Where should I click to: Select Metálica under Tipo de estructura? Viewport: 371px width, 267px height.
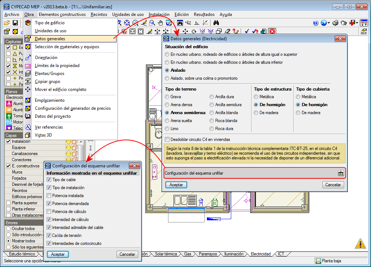[256, 97]
